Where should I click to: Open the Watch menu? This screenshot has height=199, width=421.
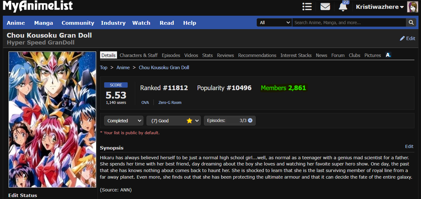click(141, 23)
